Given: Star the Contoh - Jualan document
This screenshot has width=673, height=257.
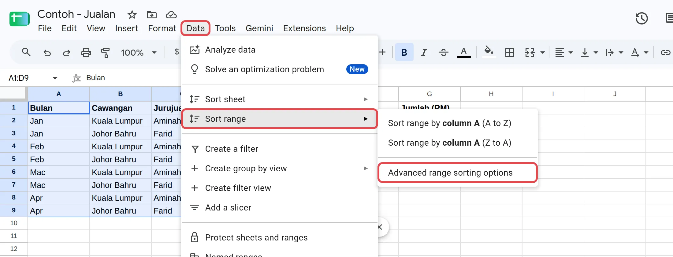Looking at the screenshot, I should tap(132, 14).
